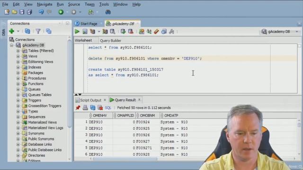The height and width of the screenshot is (170, 303).
Task: Open the Navigate menu
Action: tap(45, 4)
